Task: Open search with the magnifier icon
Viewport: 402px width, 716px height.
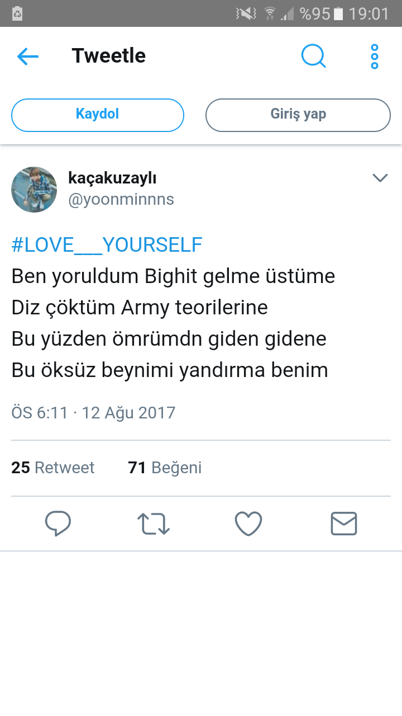Action: [x=314, y=56]
